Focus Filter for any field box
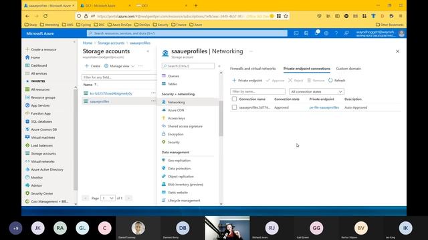The width and height of the screenshot is (428, 240). tap(119, 77)
